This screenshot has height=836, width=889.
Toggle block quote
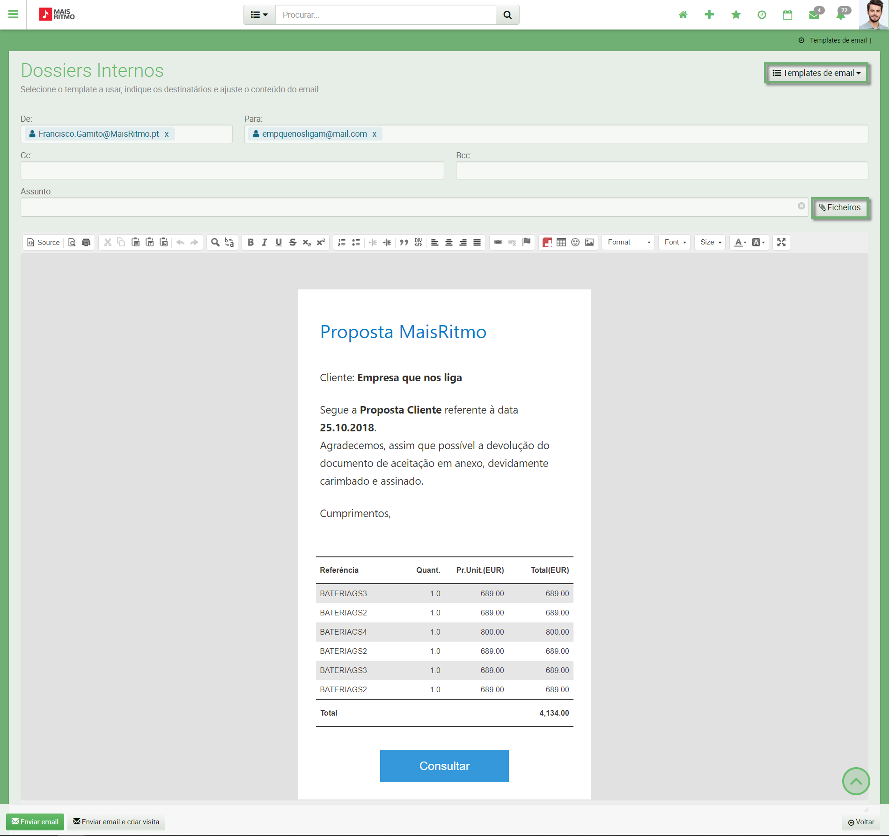404,242
